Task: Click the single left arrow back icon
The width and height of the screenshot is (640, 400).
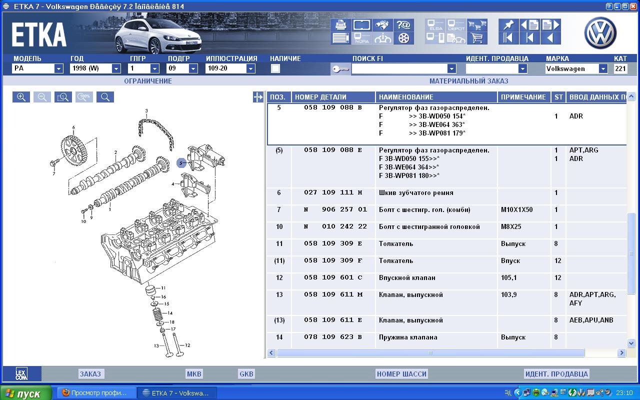Action: [x=550, y=38]
